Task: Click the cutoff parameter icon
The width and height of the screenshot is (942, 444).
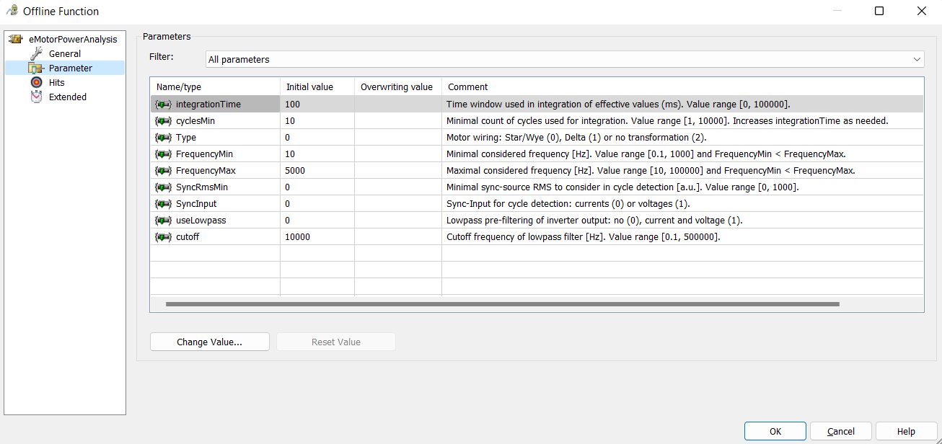Action: pos(163,237)
